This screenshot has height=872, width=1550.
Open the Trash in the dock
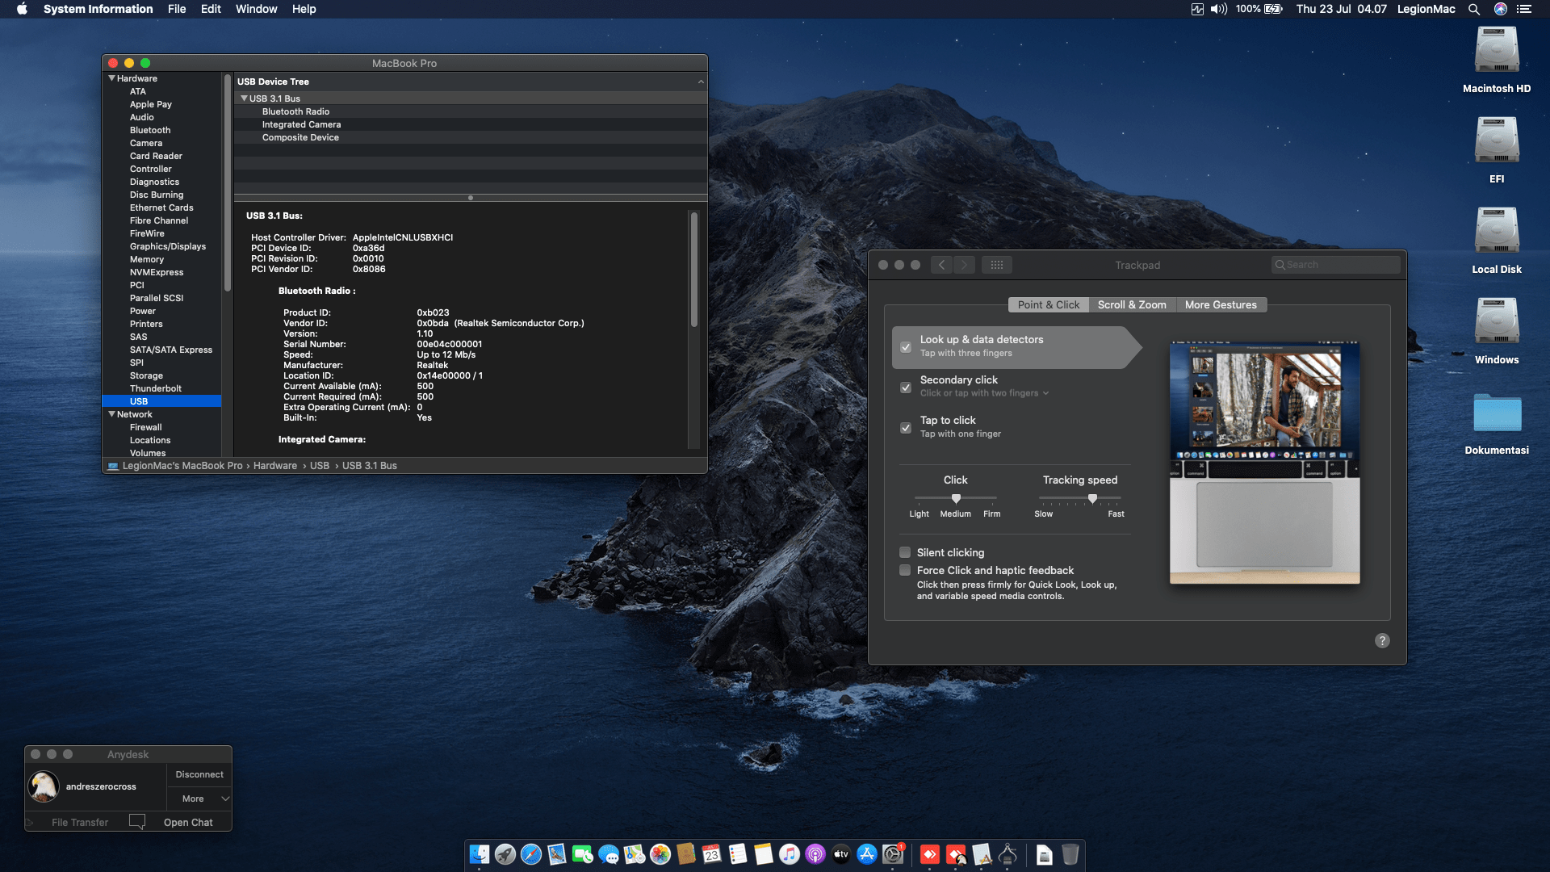[x=1070, y=854]
